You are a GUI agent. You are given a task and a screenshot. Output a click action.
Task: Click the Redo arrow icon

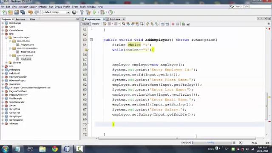click(37, 12)
